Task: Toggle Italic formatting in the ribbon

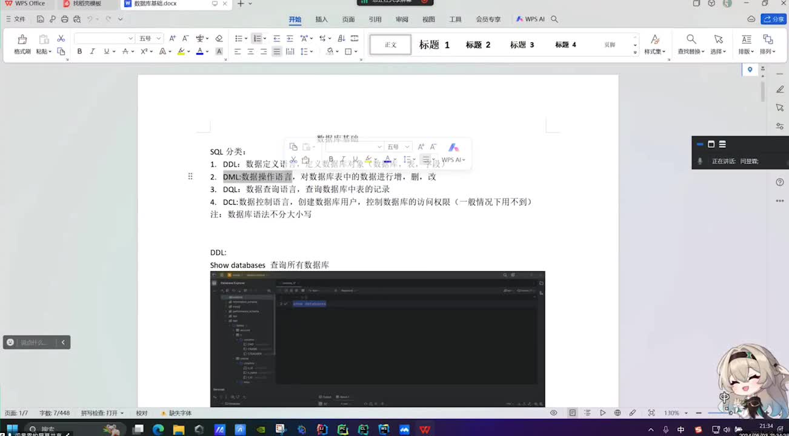Action: (93, 51)
